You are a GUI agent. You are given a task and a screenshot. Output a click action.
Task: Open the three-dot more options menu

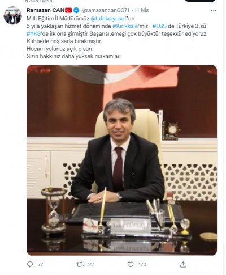[x=214, y=10]
